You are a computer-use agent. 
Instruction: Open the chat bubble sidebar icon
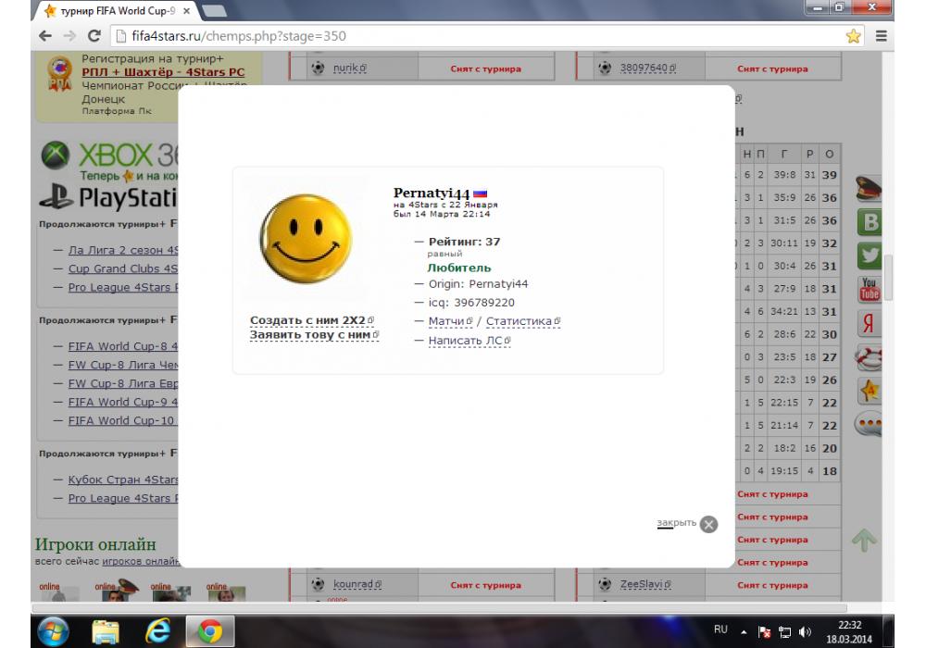[x=869, y=424]
